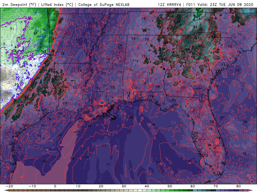Screen dimensions: 257x192
Task: Click the "12Z HRRRV4" model run label
Action: 170,4
